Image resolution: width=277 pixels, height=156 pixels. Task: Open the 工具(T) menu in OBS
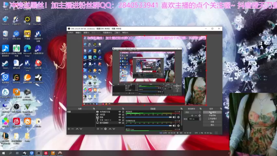(x=117, y=33)
